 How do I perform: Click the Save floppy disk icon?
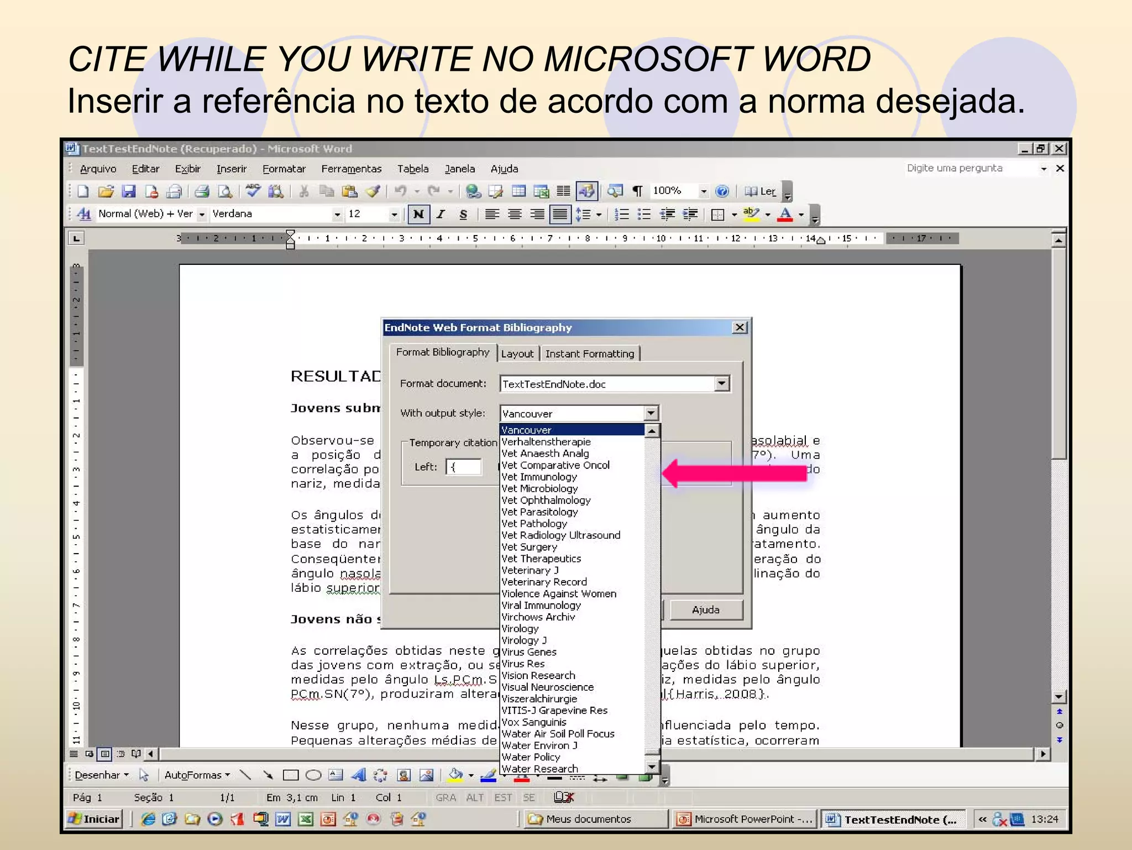click(129, 191)
